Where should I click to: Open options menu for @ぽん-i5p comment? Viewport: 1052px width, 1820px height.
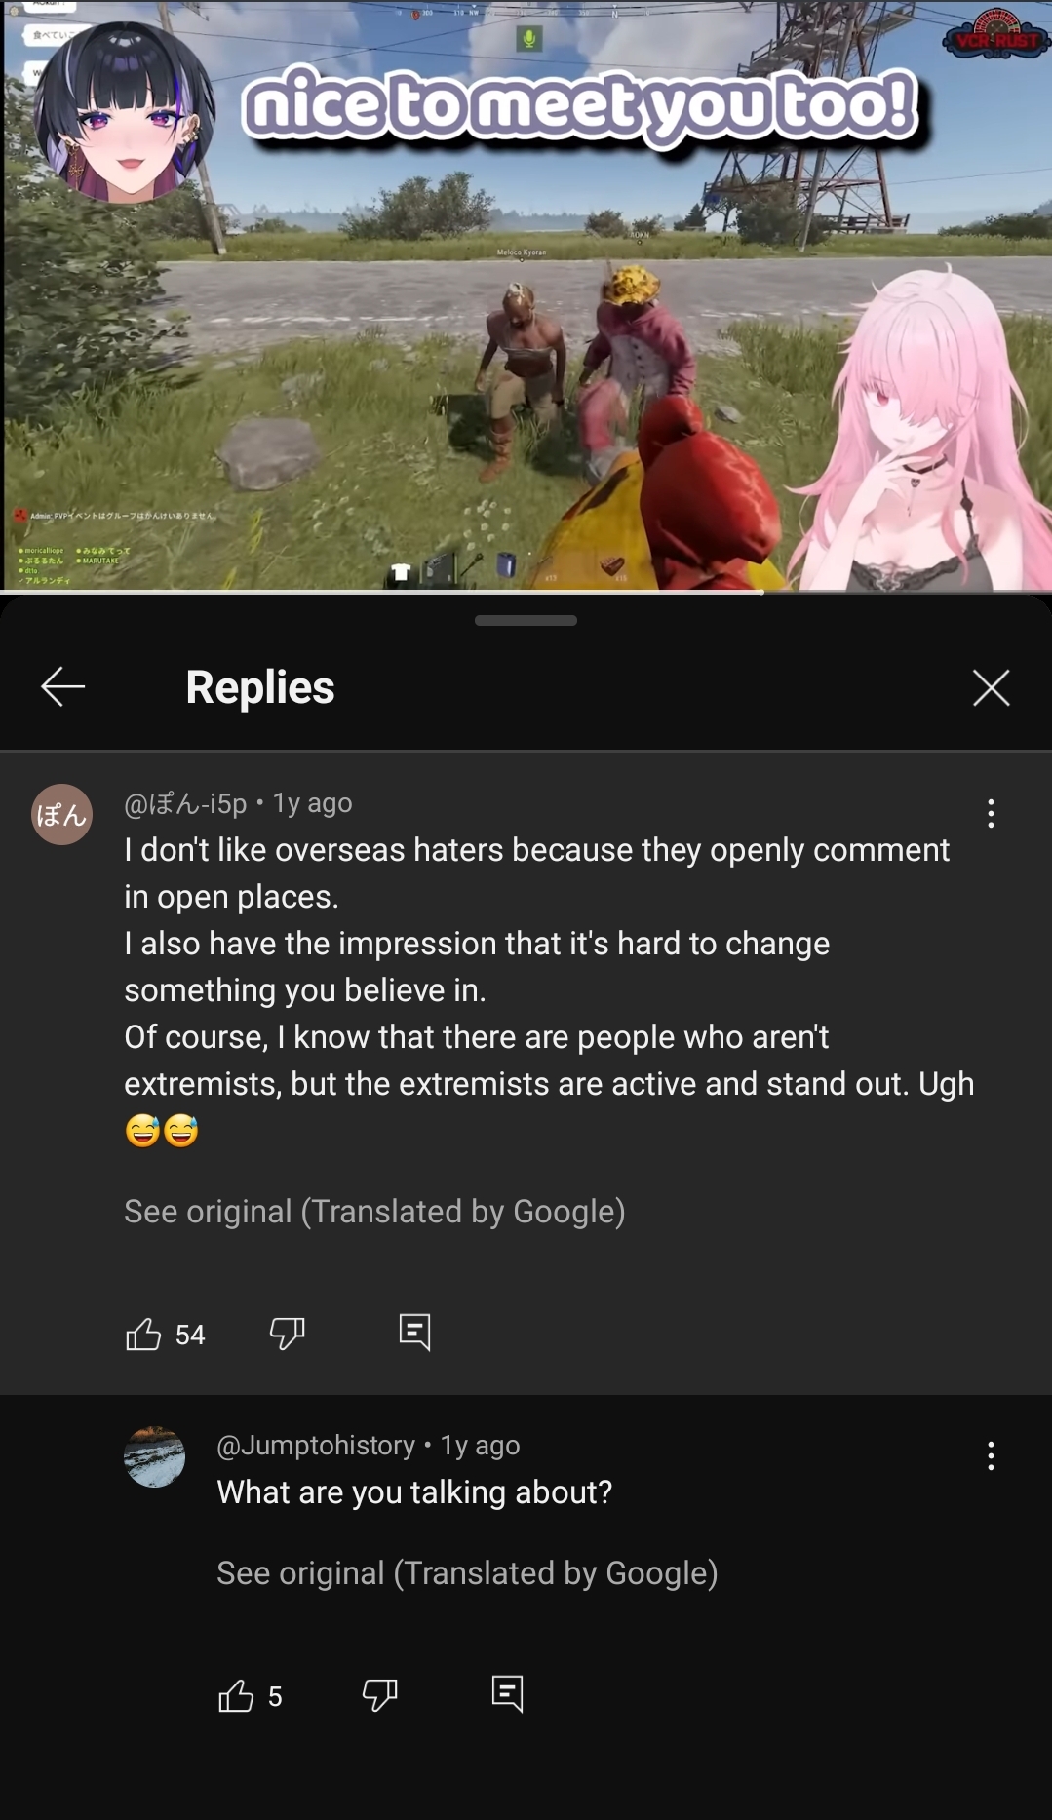(991, 813)
